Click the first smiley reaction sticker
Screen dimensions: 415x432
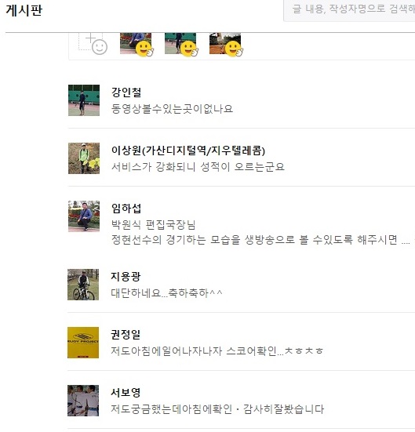click(x=137, y=45)
